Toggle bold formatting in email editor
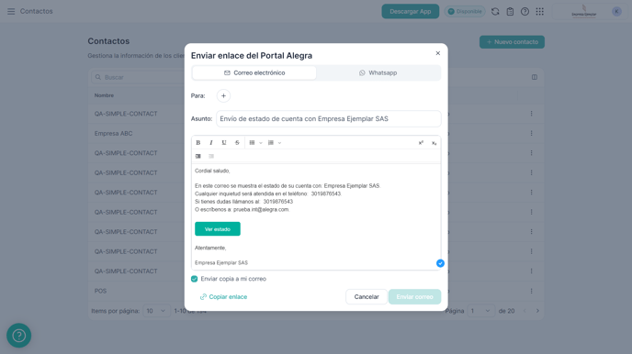Screen dimensions: 632x354 point(197,143)
